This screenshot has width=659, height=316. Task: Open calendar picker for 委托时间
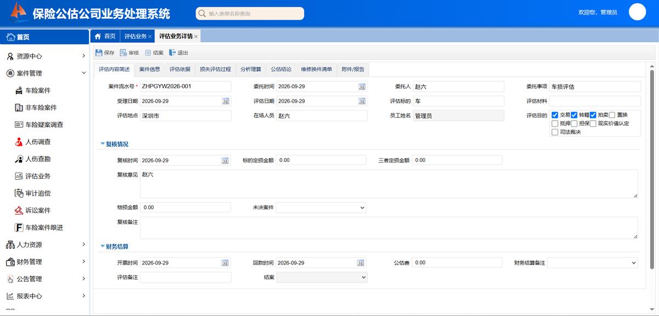[362, 87]
